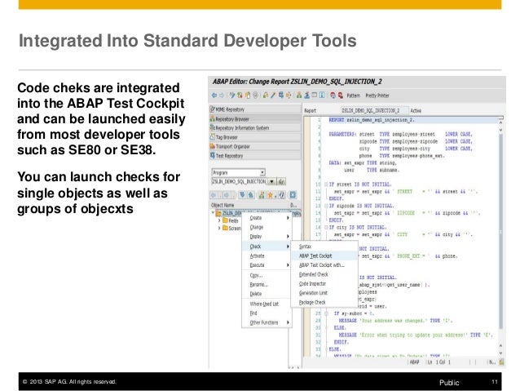Screen dimensions: 520x391
Task: Collapse the ZSLIN_DEMO program tree node
Action: click(x=213, y=212)
